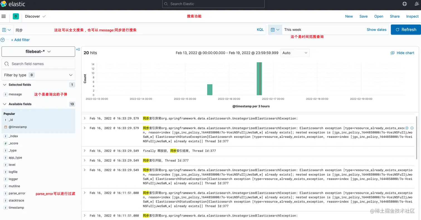Toggle KQL query language switch

pyautogui.click(x=260, y=30)
